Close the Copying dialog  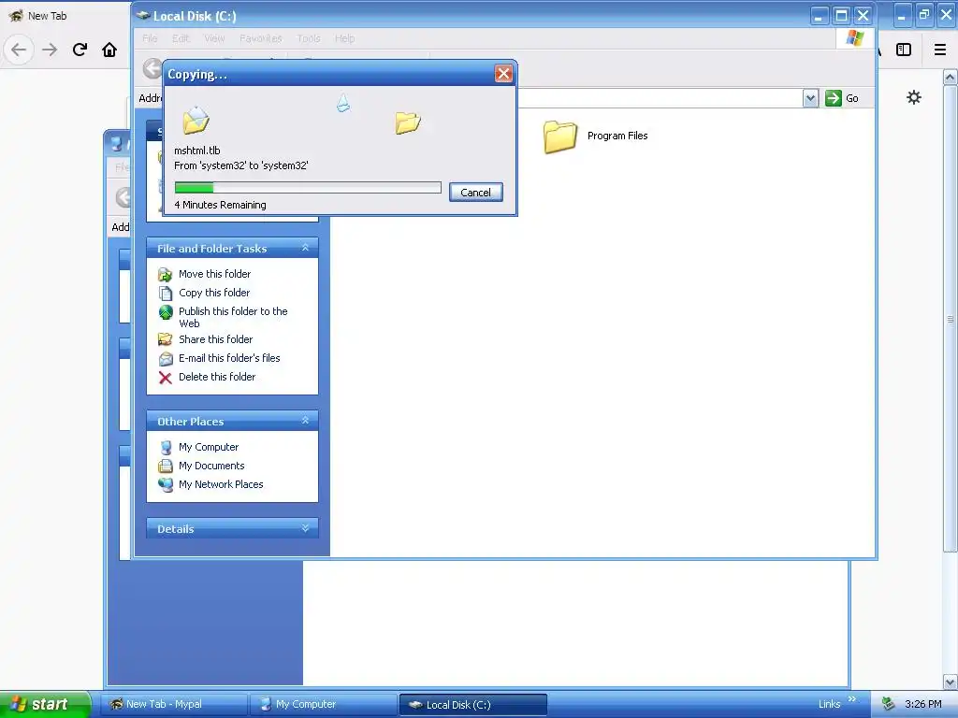[x=503, y=74]
